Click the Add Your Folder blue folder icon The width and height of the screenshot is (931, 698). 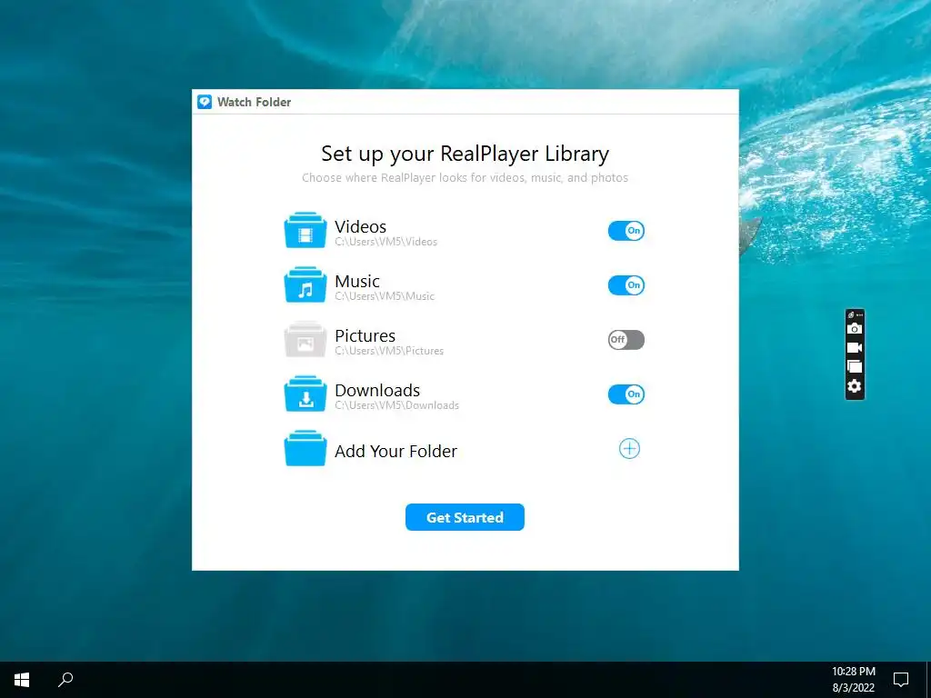click(305, 449)
